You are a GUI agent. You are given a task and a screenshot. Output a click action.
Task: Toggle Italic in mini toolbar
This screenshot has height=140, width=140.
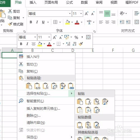27,44
